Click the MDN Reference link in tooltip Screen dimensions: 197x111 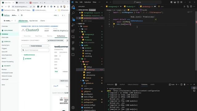[x=137, y=21]
